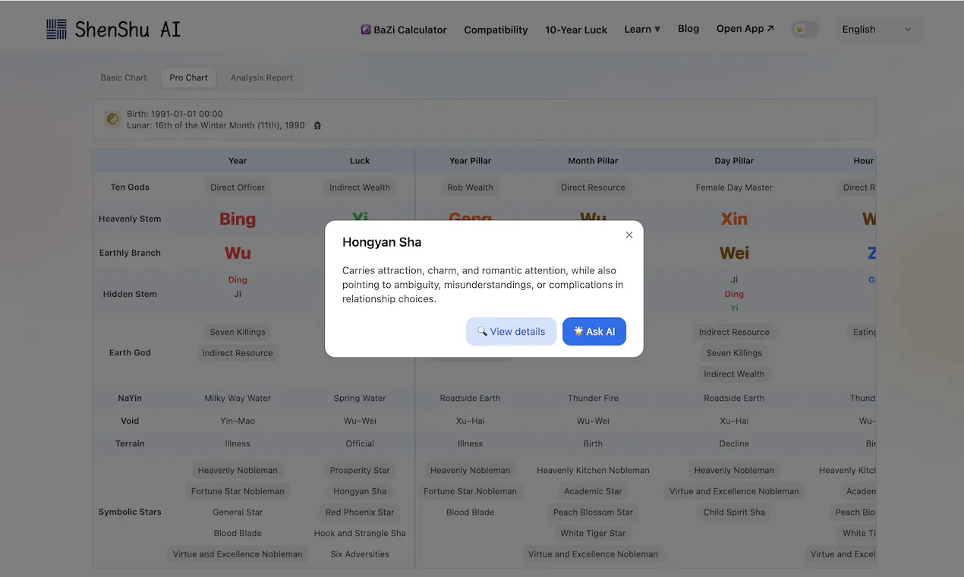Select Seven Killings under Day Pillar
The height and width of the screenshot is (577, 964).
click(734, 353)
